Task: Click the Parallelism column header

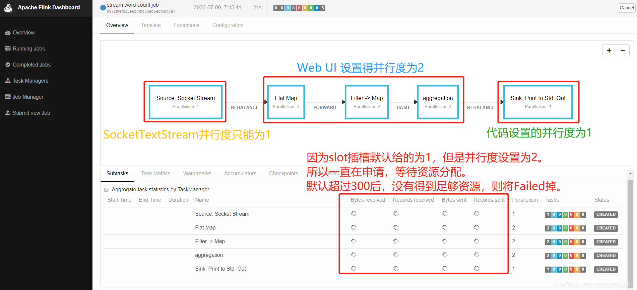Action: pyautogui.click(x=525, y=200)
